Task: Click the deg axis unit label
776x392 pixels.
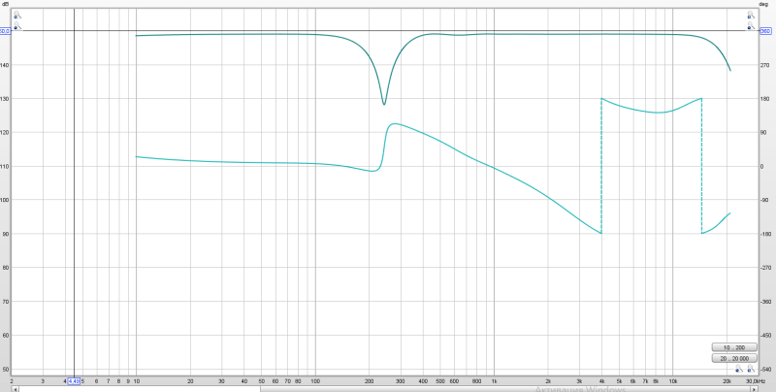Action: 762,4
